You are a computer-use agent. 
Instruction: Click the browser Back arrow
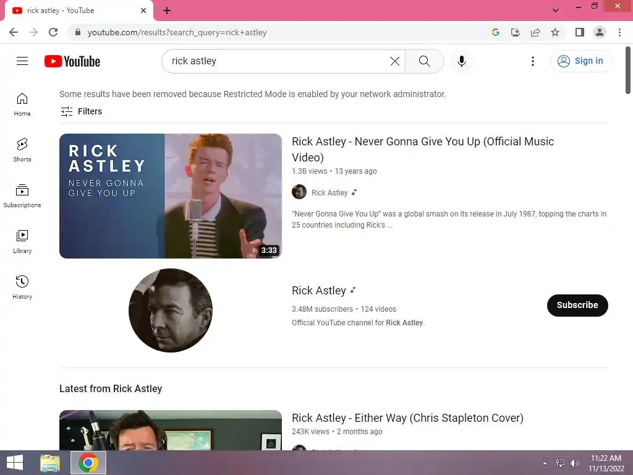coord(14,32)
